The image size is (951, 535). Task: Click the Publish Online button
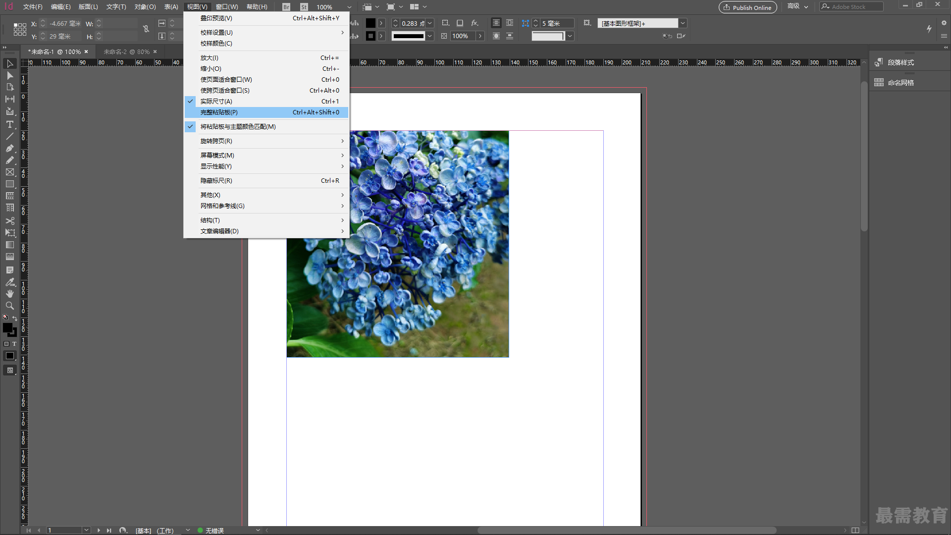click(747, 7)
